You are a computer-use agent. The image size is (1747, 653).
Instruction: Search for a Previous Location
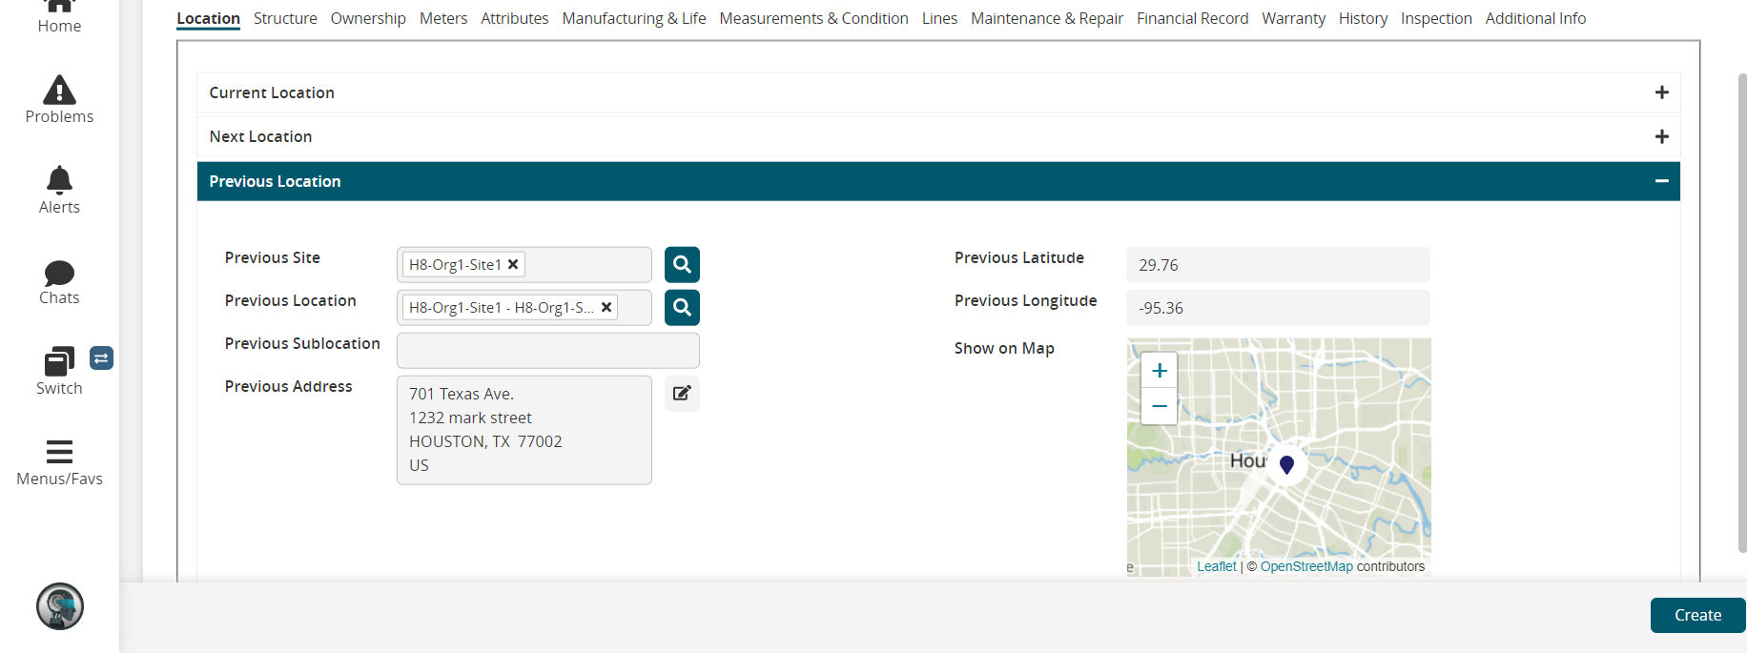(682, 308)
